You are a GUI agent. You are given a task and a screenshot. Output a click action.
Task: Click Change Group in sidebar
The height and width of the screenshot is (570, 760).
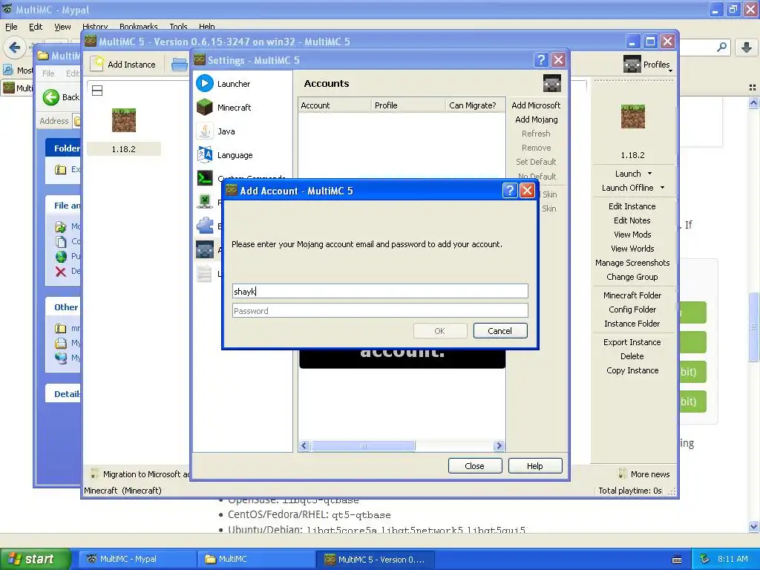(632, 277)
